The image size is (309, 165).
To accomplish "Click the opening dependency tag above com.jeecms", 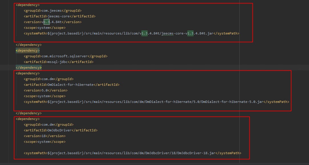I will (x=28, y=5).
